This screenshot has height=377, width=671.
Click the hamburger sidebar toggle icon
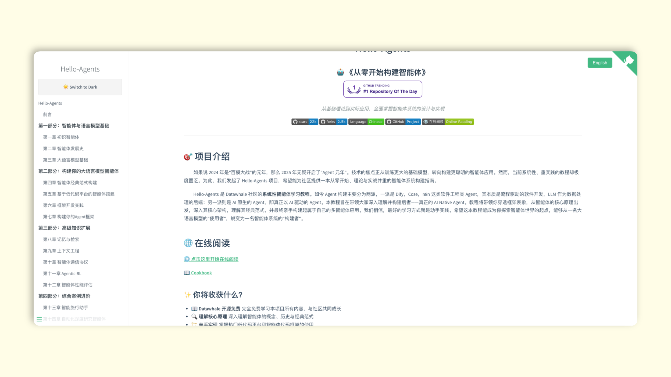tap(39, 319)
